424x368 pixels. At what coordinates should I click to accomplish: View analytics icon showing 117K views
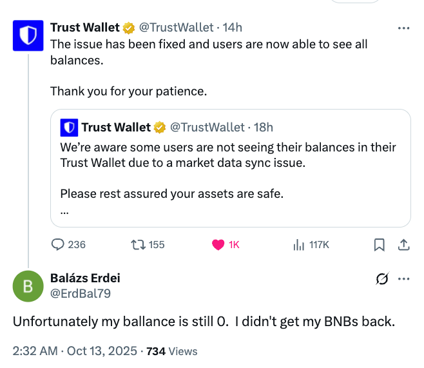pos(299,245)
